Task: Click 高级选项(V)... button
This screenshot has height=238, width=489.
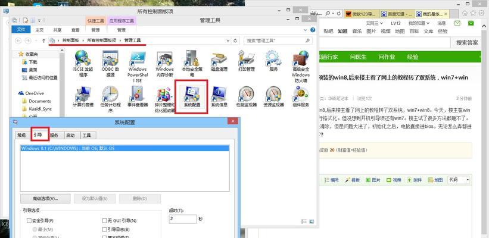Action: (45, 199)
